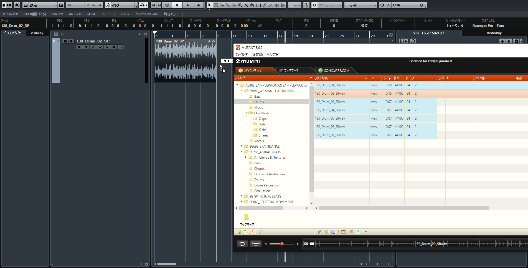The image size is (528, 268).
Task: Click the ジャンル column header
Action: 494,78
